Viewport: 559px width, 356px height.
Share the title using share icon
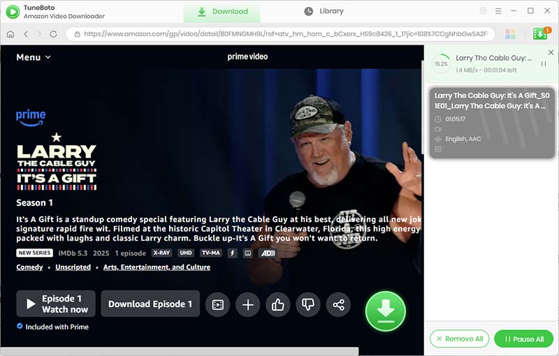338,304
